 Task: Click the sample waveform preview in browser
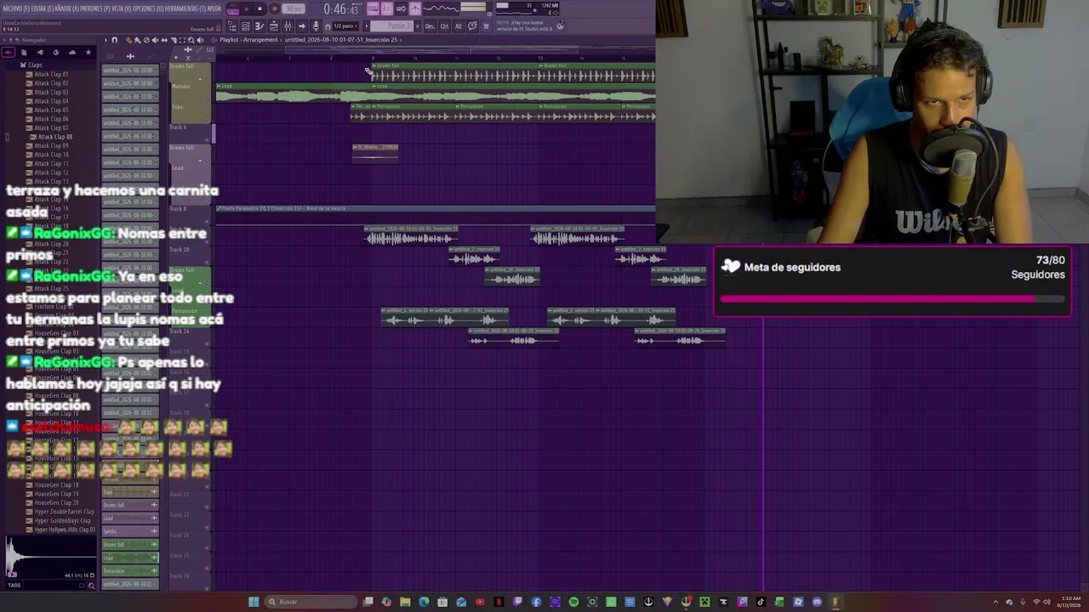click(49, 555)
